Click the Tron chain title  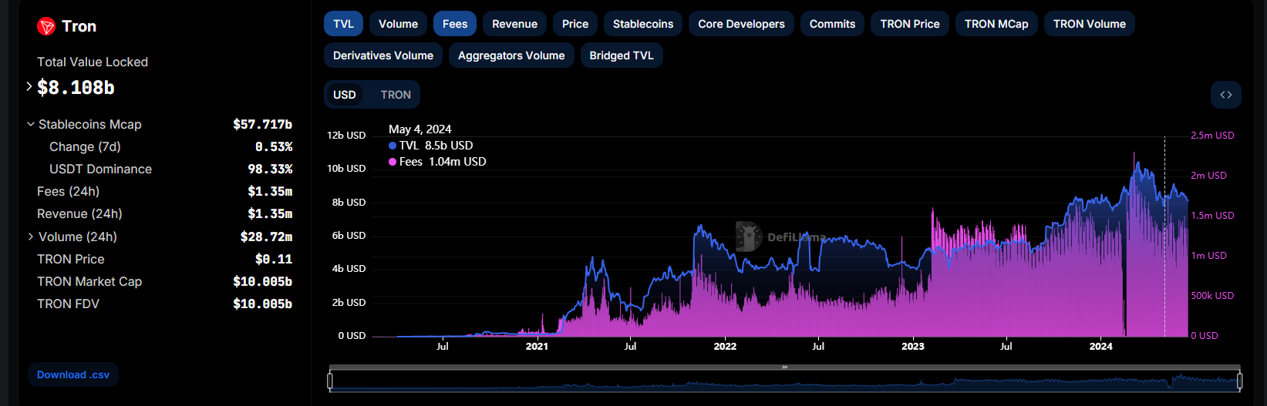coord(79,26)
